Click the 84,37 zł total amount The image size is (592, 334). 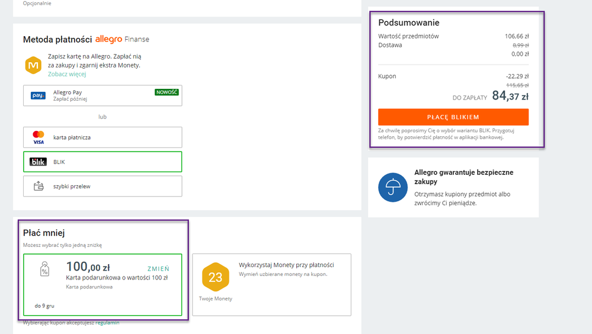click(x=510, y=96)
